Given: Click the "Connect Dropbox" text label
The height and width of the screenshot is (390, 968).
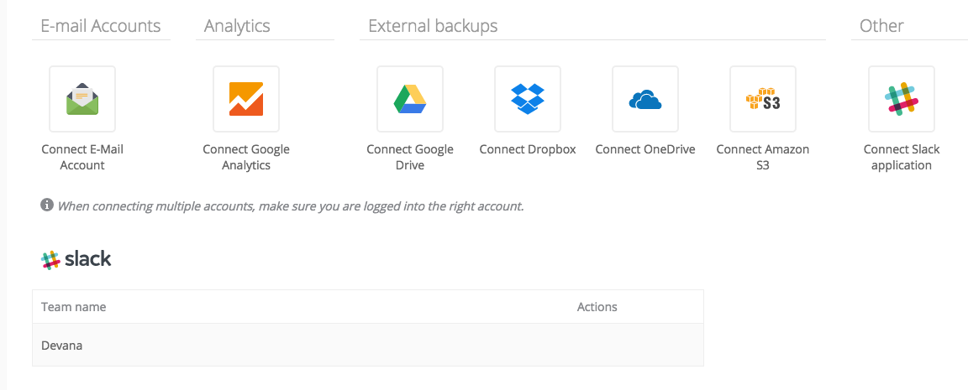Looking at the screenshot, I should point(528,149).
